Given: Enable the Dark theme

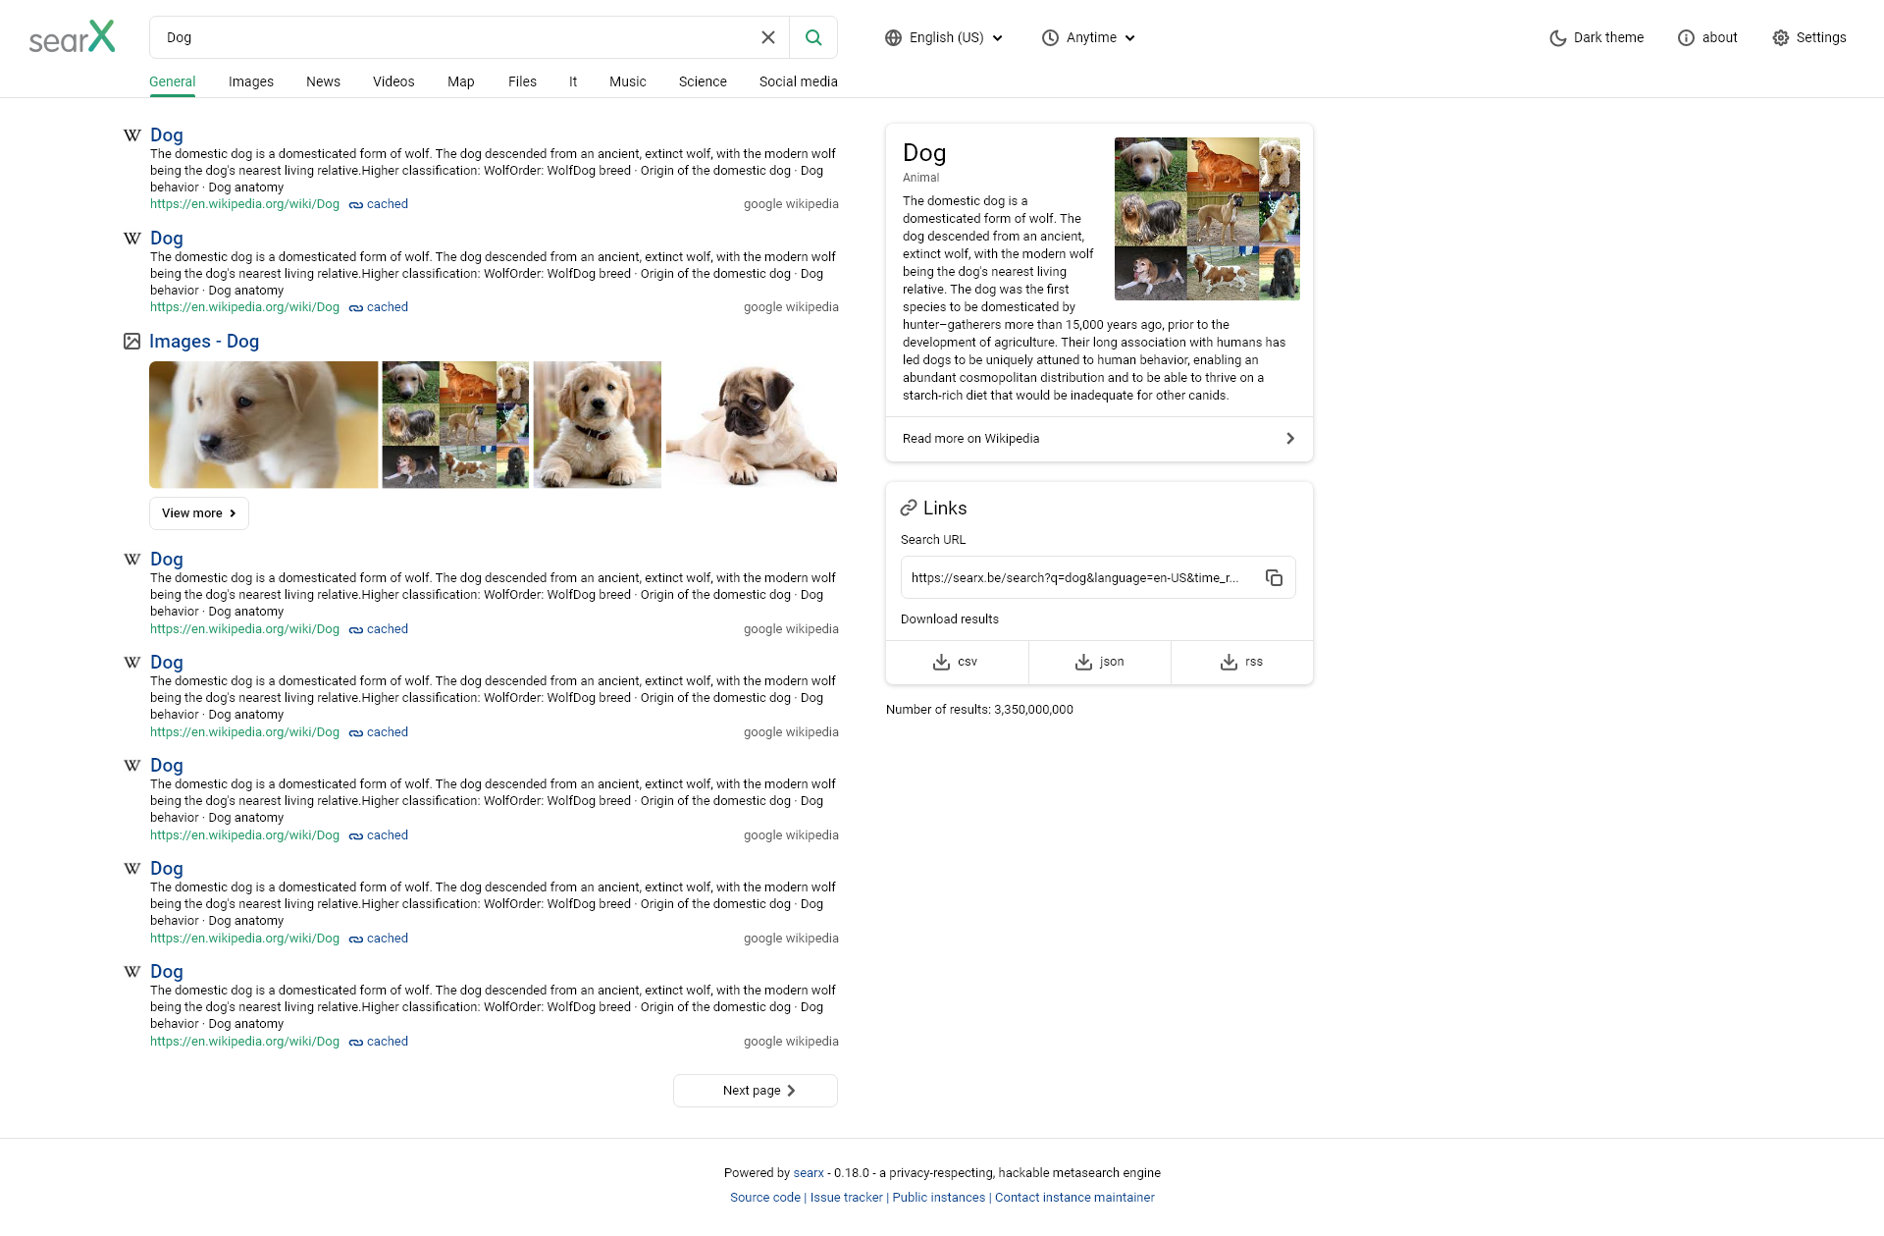Looking at the screenshot, I should coord(1596,37).
